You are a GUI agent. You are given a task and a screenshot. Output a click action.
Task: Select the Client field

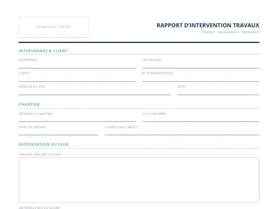click(77, 78)
